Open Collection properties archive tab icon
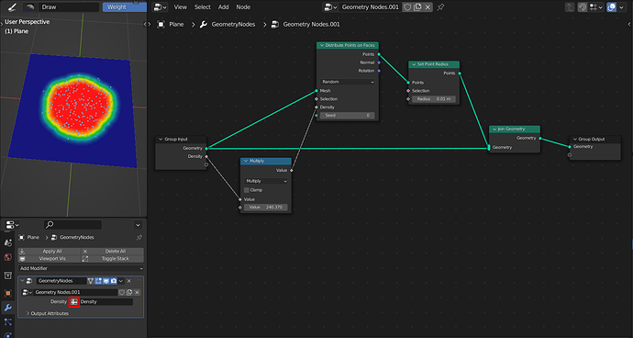The height and width of the screenshot is (338, 633). click(x=7, y=276)
